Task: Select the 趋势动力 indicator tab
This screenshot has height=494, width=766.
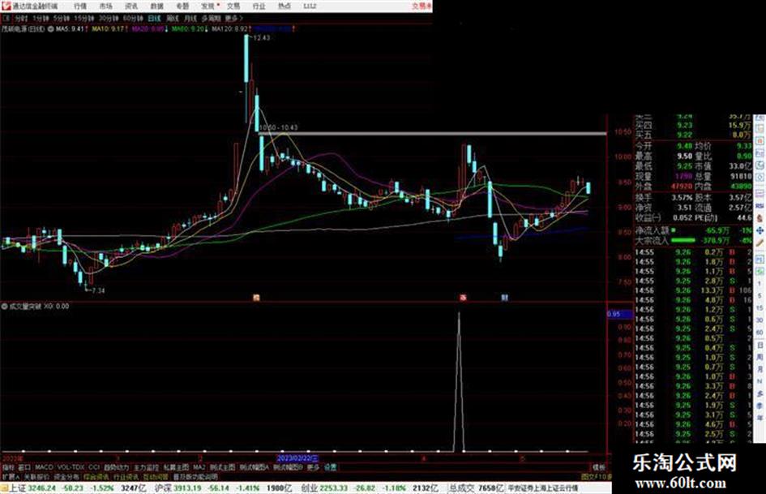Action: [x=116, y=467]
